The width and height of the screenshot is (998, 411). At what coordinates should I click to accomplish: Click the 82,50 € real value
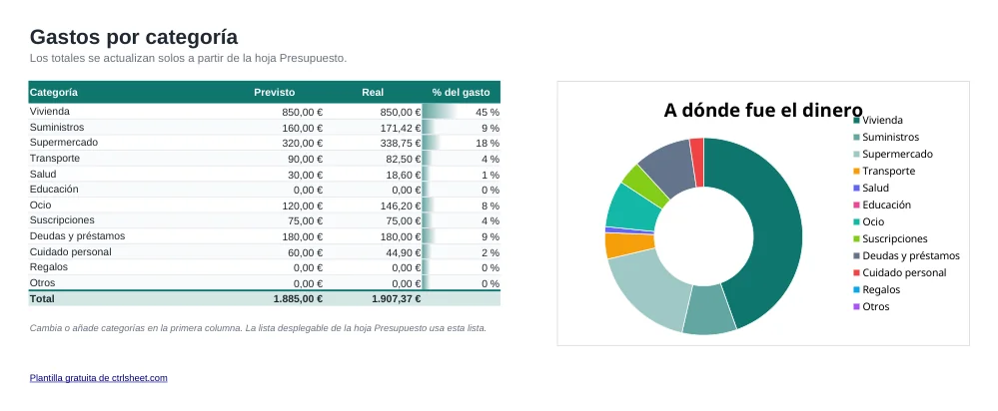coord(403,159)
